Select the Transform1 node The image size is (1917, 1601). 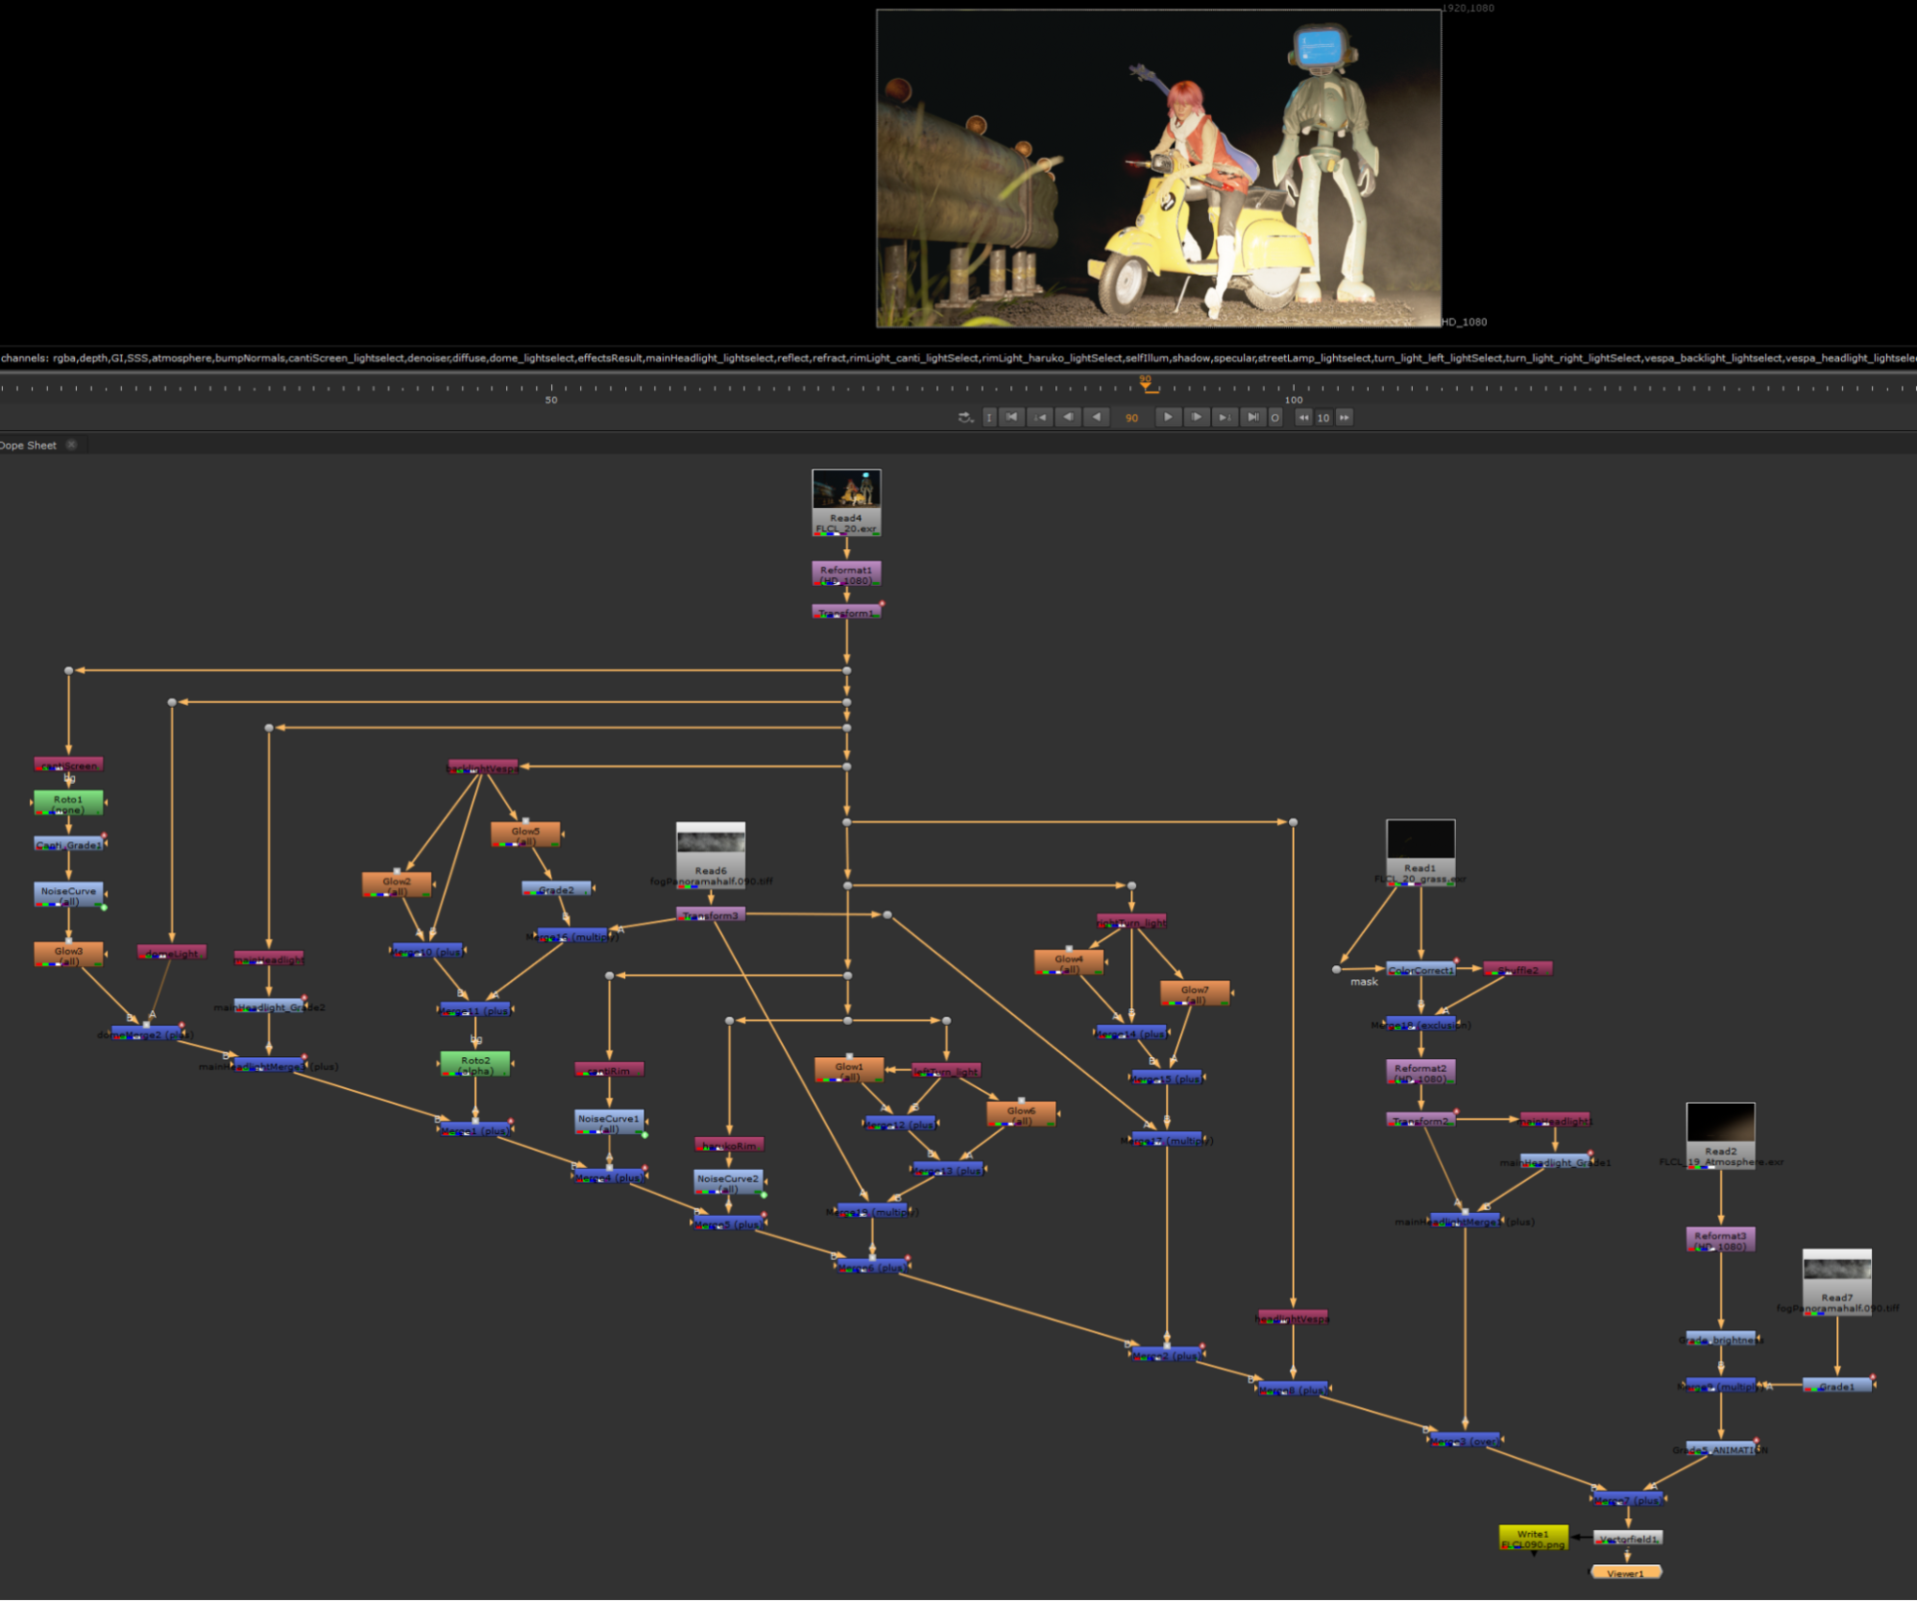[x=847, y=612]
